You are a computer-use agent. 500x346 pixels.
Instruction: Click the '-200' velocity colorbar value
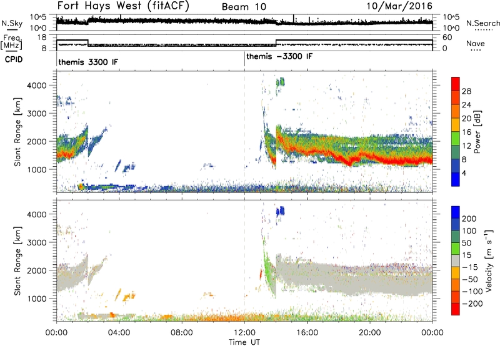tap(472, 304)
